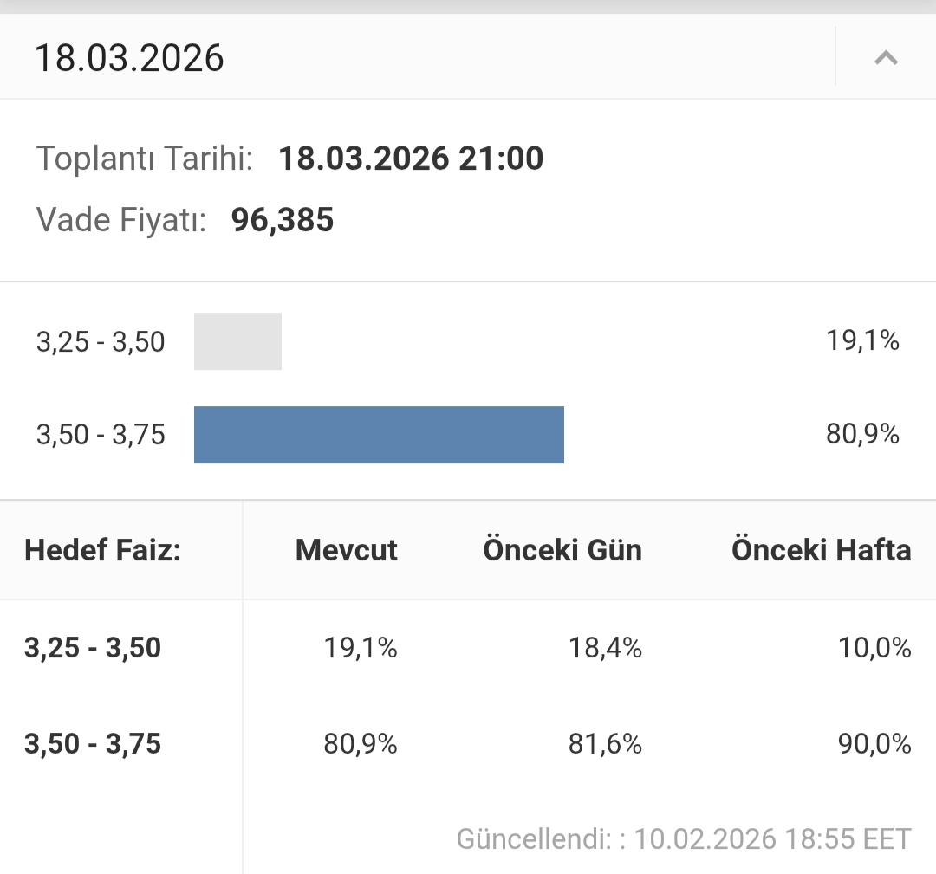Screen dimensions: 936x874
Task: Click the Güncellendi timestamp text
Action: click(684, 838)
